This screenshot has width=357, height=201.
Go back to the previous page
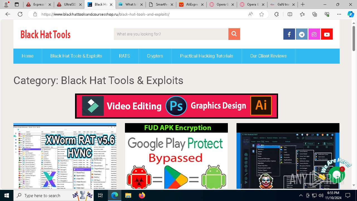8,14
